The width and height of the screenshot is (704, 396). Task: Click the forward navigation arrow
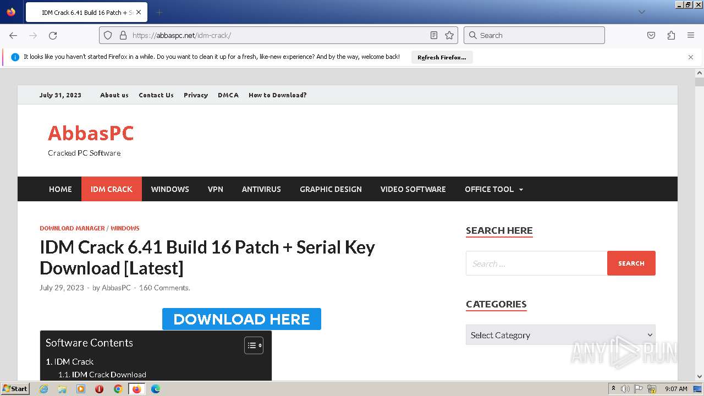33,35
